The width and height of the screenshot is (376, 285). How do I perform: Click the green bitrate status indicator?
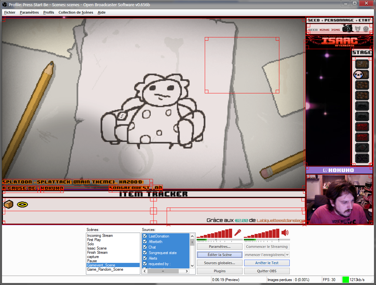tap(345, 279)
